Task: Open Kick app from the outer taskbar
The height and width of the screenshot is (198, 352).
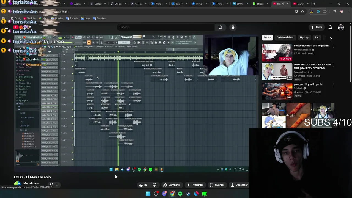Action: 204,194
